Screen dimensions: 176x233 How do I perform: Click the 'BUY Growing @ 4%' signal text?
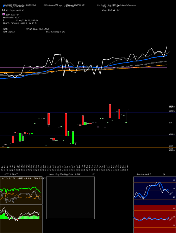55,32
